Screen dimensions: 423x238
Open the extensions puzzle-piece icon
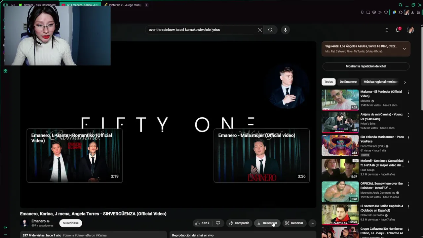click(401, 12)
